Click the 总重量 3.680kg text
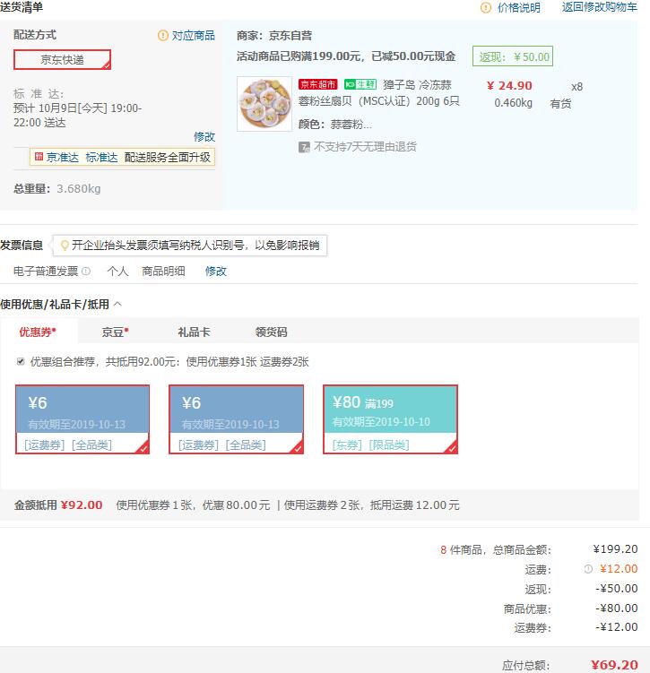This screenshot has width=650, height=673. click(57, 188)
